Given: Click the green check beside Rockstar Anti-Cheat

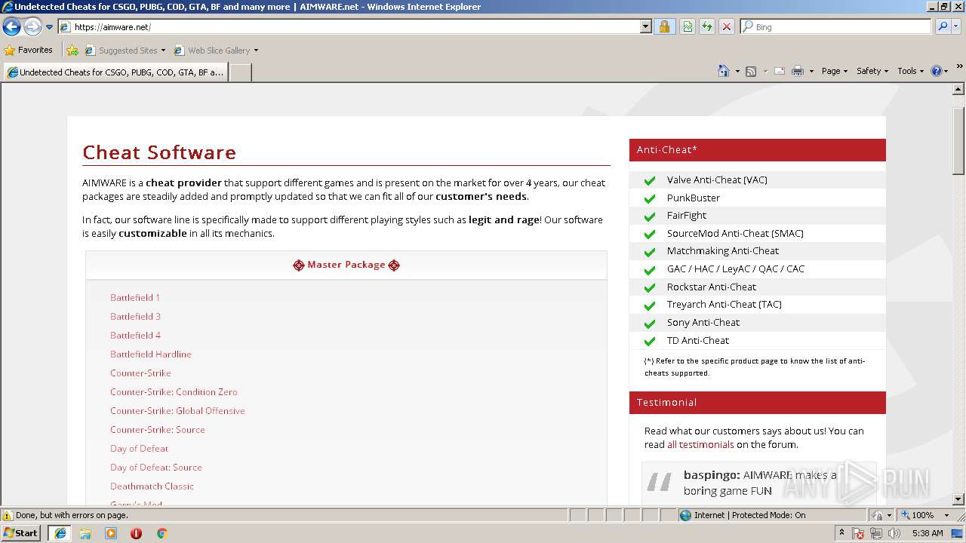Looking at the screenshot, I should point(649,287).
